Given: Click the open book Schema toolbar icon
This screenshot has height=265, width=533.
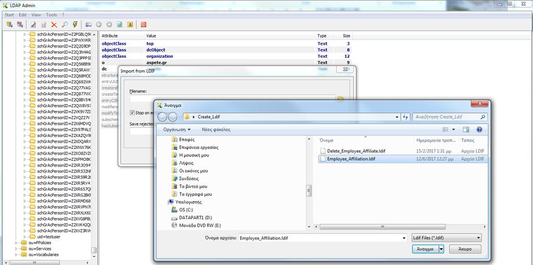Looking at the screenshot, I should (x=88, y=24).
